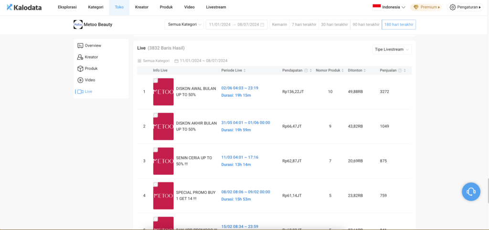This screenshot has height=230, width=489.
Task: Click live period 11/03 04:01 ~ 17:16
Action: pos(240,157)
